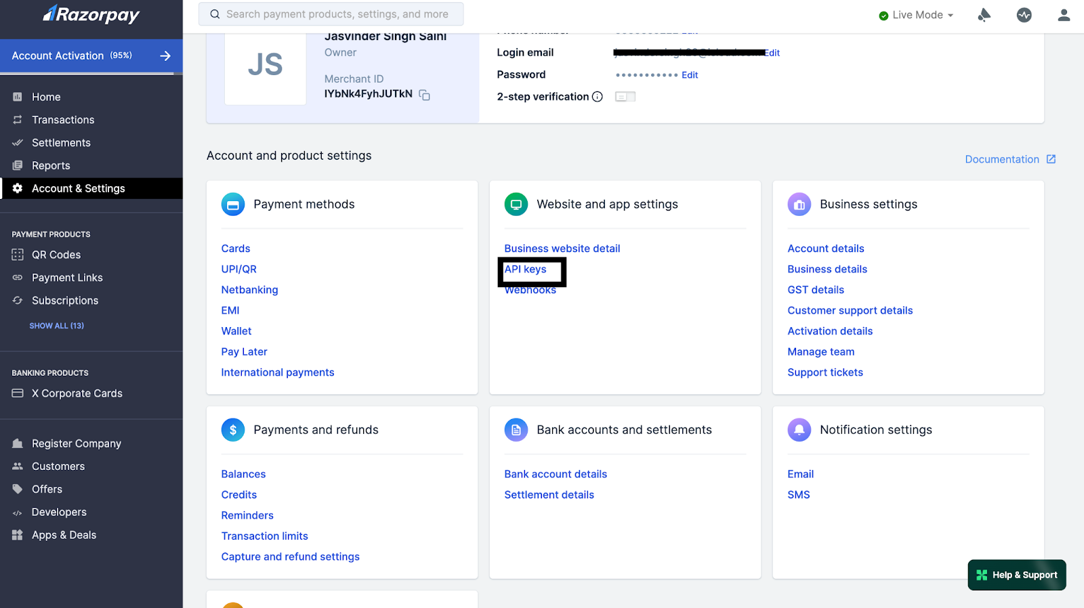The width and height of the screenshot is (1084, 608).
Task: Click the Notification settings bell icon
Action: 799,430
